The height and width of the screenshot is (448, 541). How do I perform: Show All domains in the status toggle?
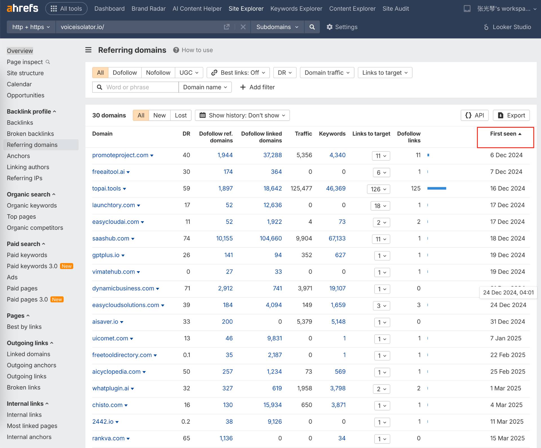[x=141, y=115]
